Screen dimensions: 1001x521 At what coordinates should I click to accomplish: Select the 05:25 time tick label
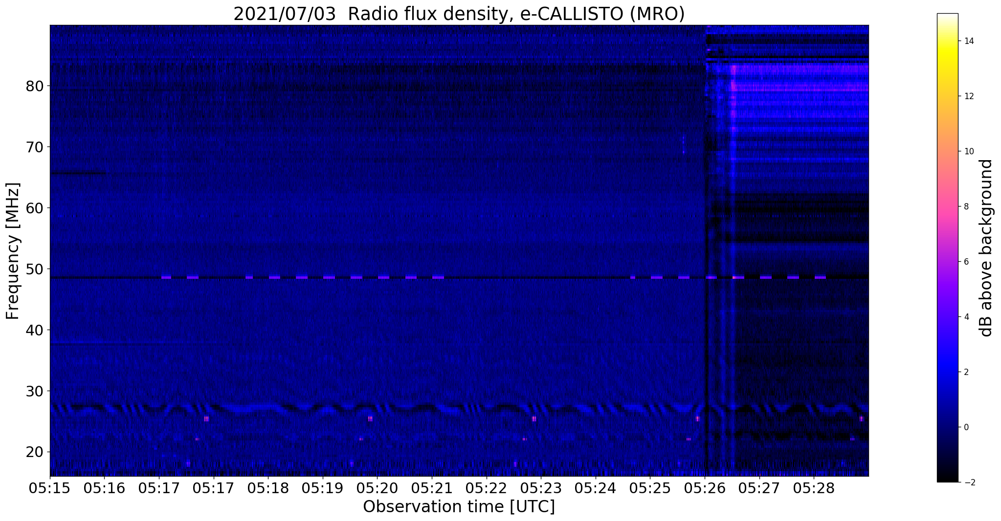tap(650, 488)
